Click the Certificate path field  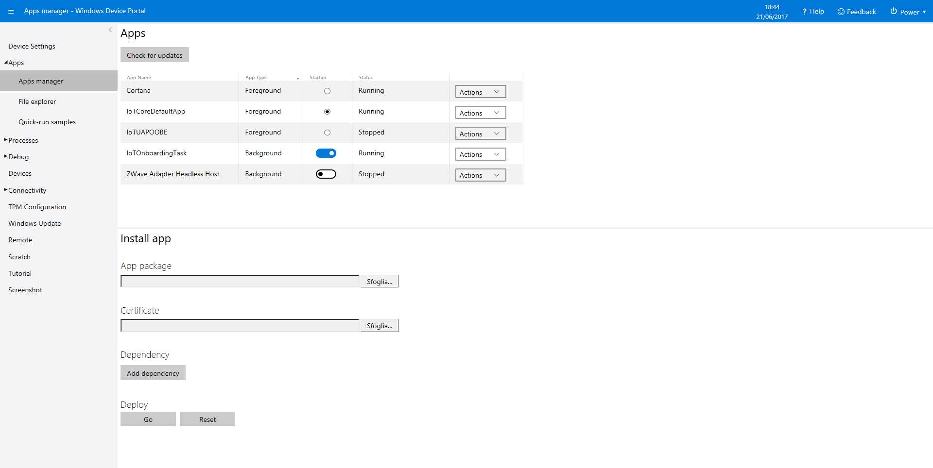coord(240,325)
